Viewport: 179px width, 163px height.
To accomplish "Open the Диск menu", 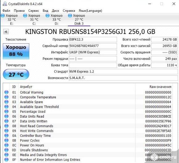I will [x=55, y=10].
